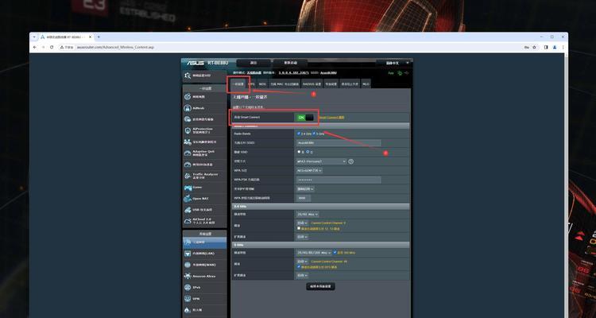Open the Quick Internet Setup wizard item
This screenshot has width=596, height=318.
click(204, 76)
